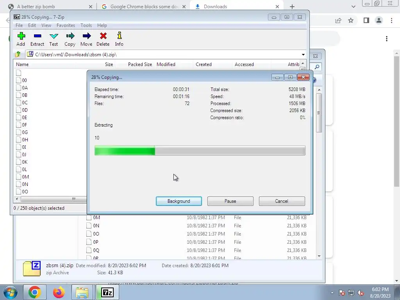
Task: Toggle the Chrome side panel icon
Action: pos(366,21)
